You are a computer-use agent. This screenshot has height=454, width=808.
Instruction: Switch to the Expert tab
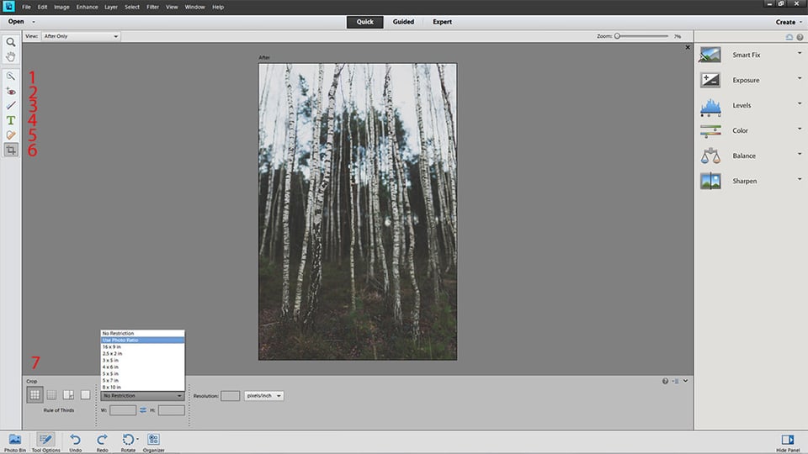click(442, 22)
